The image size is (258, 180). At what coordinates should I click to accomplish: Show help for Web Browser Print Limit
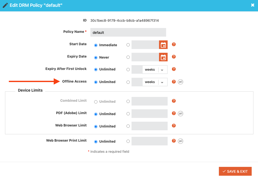click(x=174, y=141)
